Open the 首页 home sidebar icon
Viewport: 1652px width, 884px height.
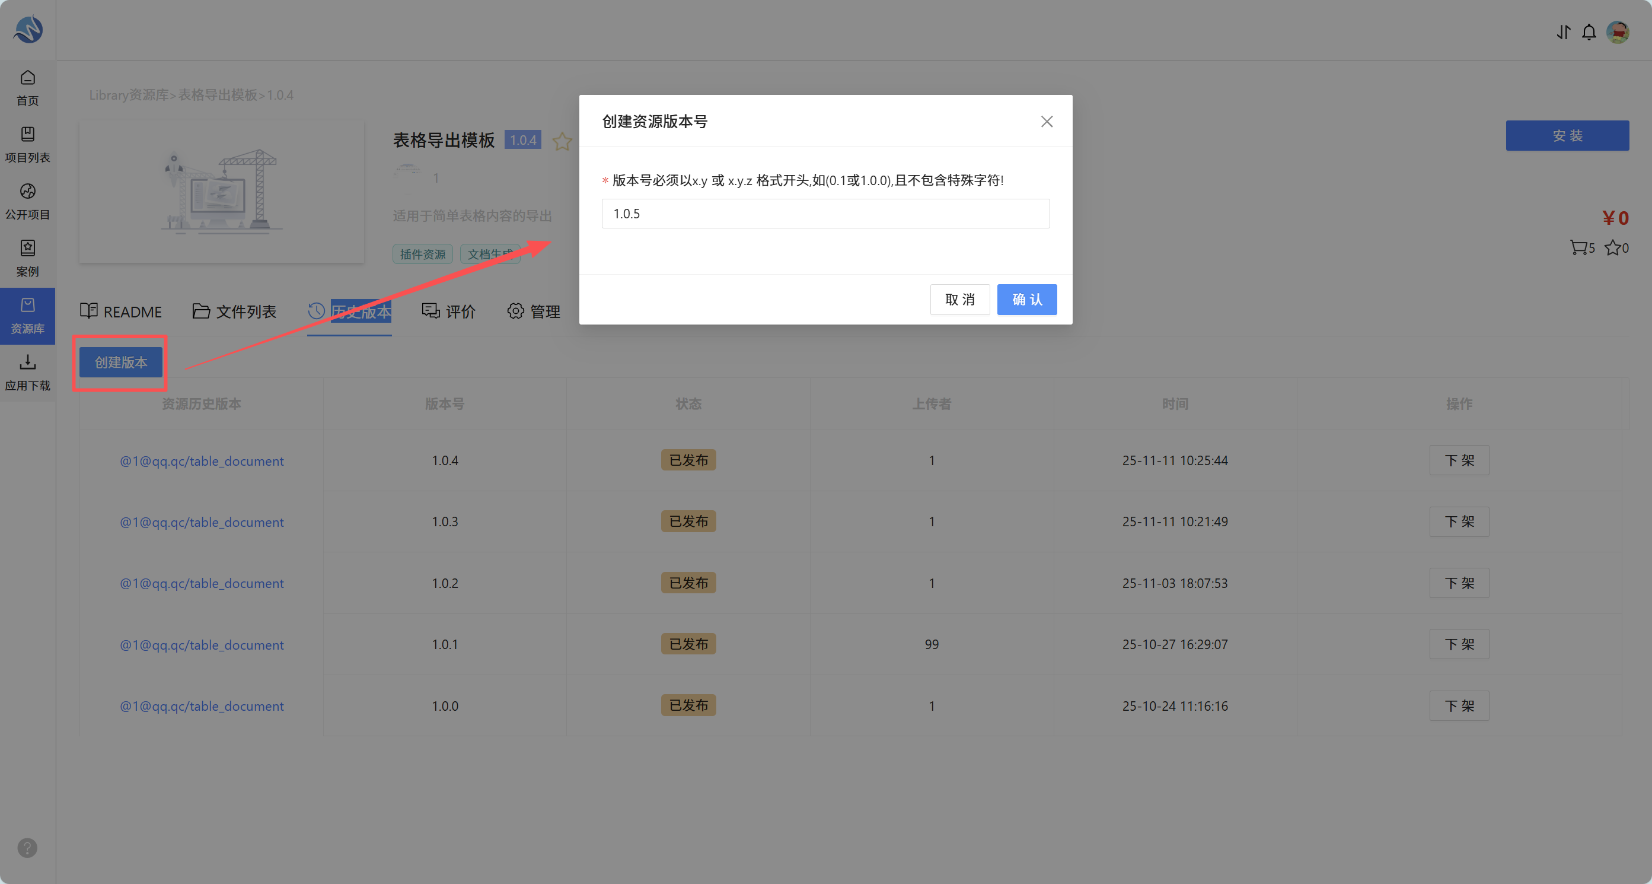(x=28, y=87)
